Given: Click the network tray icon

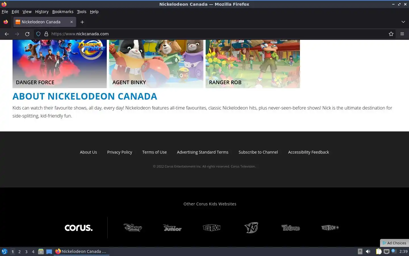Looking at the screenshot, I should tap(386, 251).
